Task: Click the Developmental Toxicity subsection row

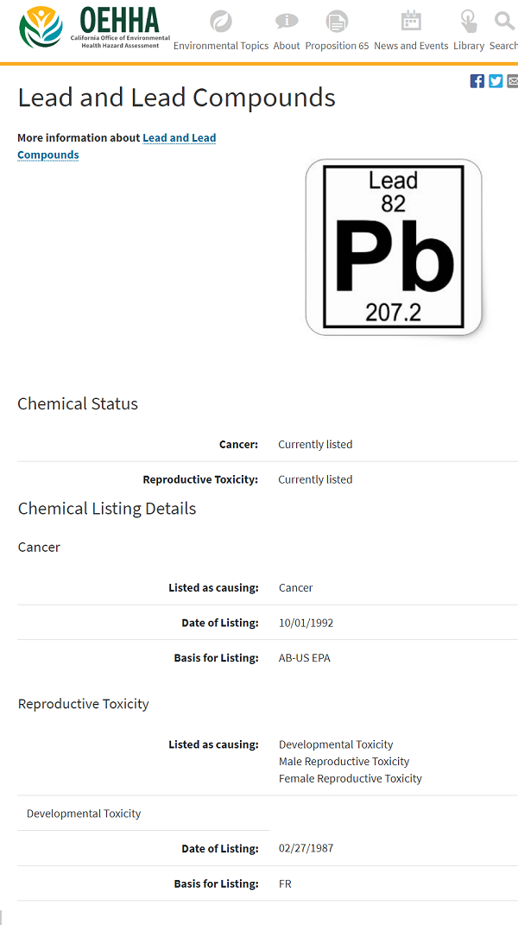Action: pos(84,814)
